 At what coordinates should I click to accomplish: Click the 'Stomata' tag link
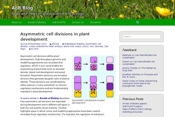[x=99, y=47]
